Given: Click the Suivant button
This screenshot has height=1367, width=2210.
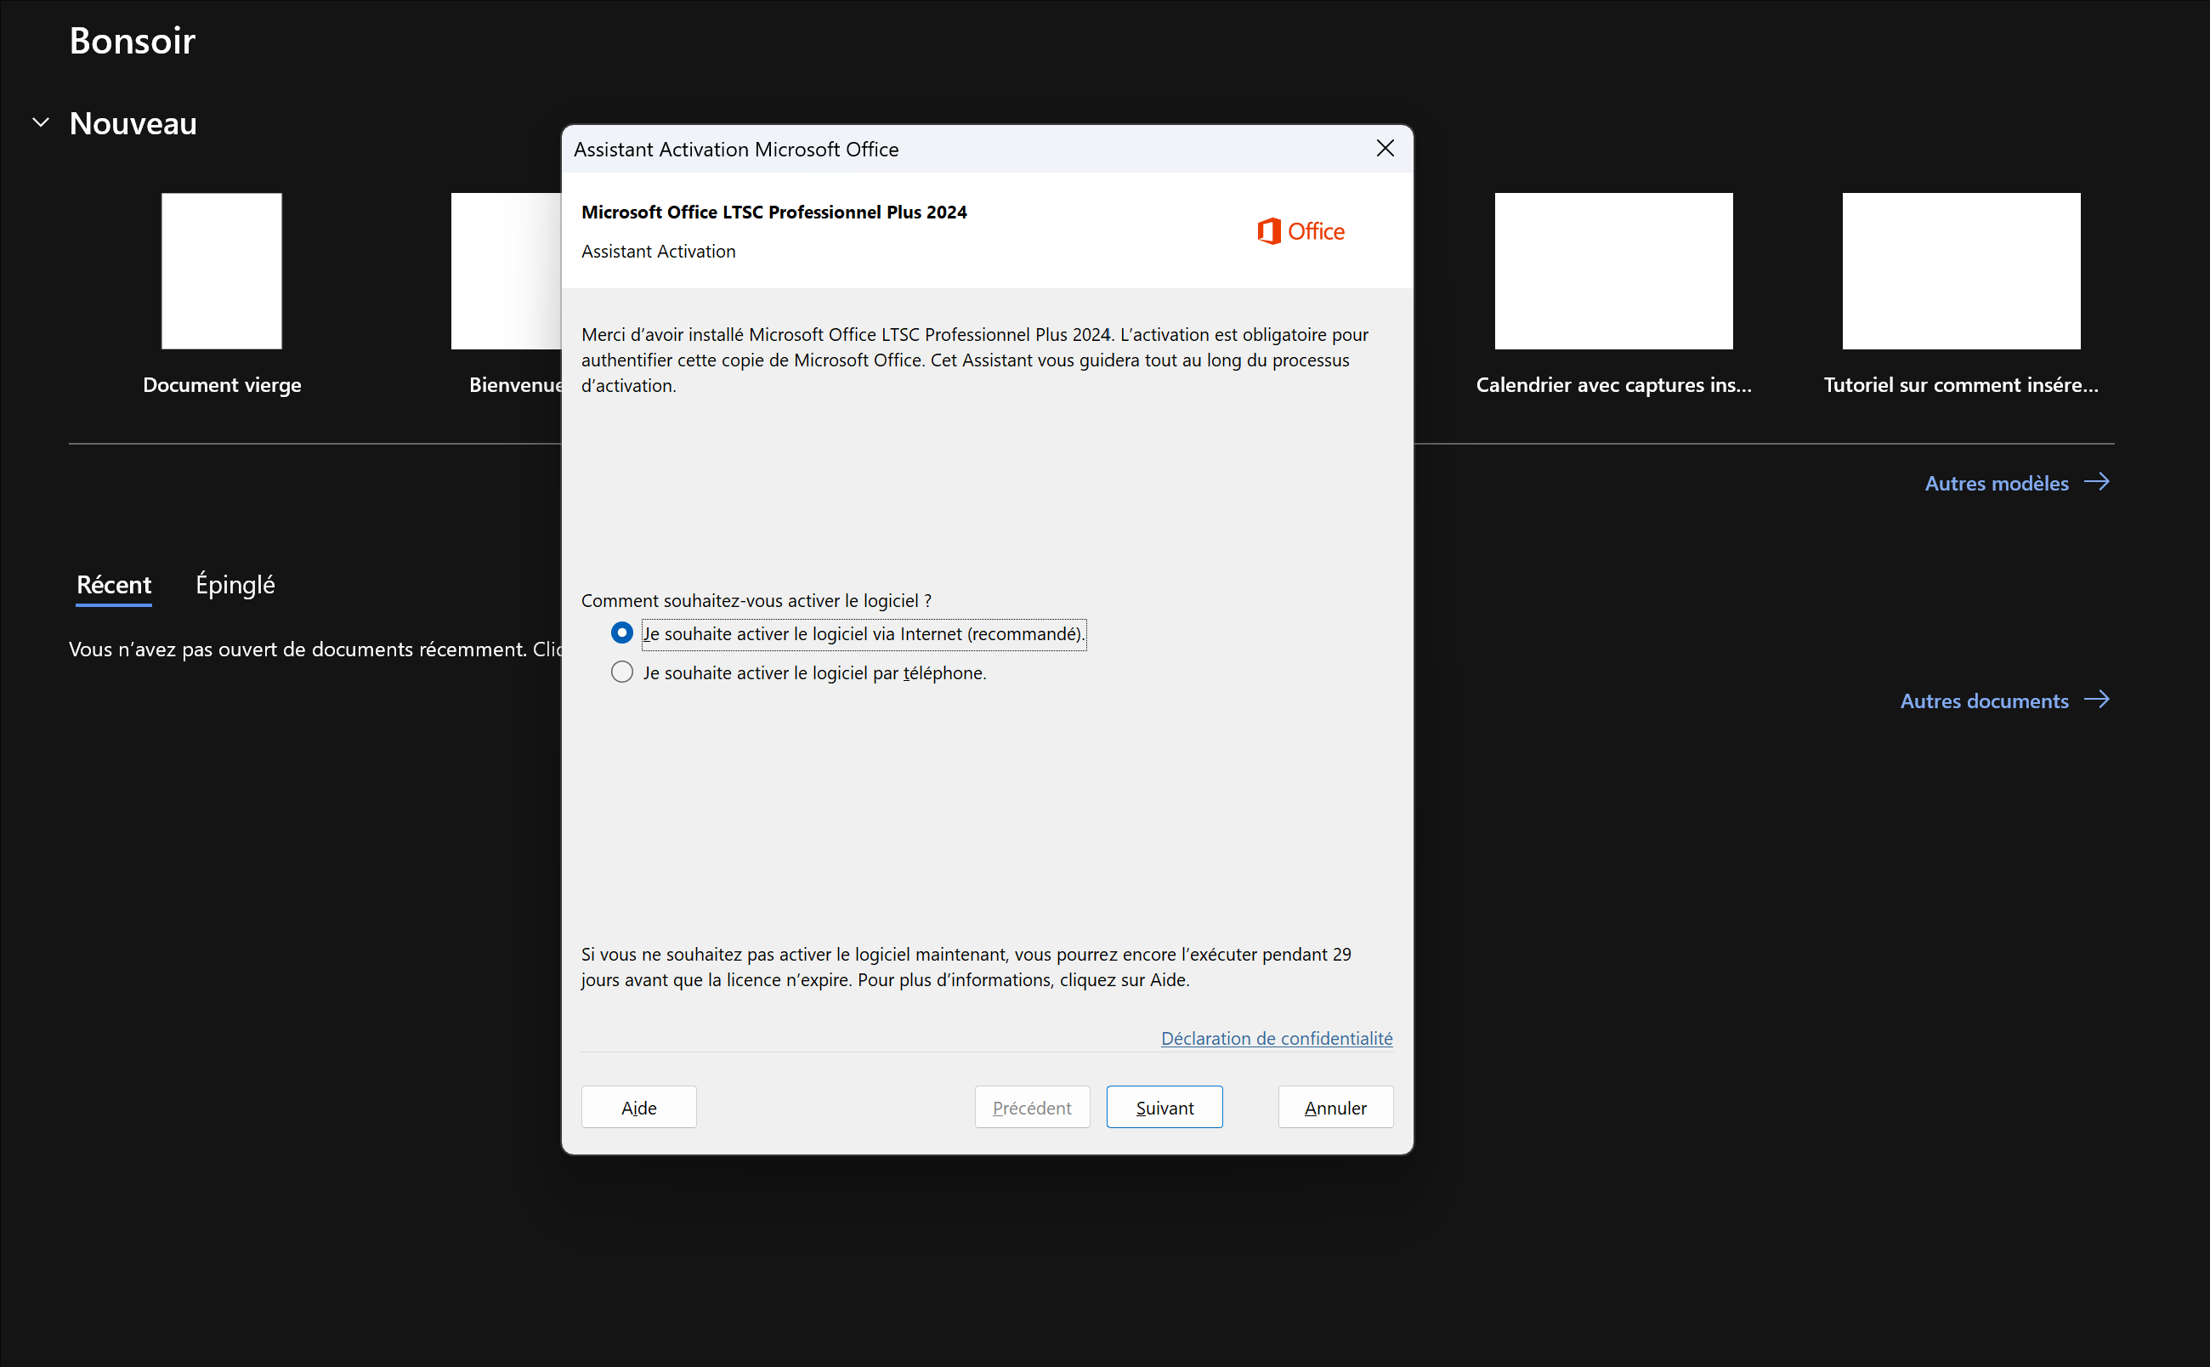Looking at the screenshot, I should tap(1164, 1107).
